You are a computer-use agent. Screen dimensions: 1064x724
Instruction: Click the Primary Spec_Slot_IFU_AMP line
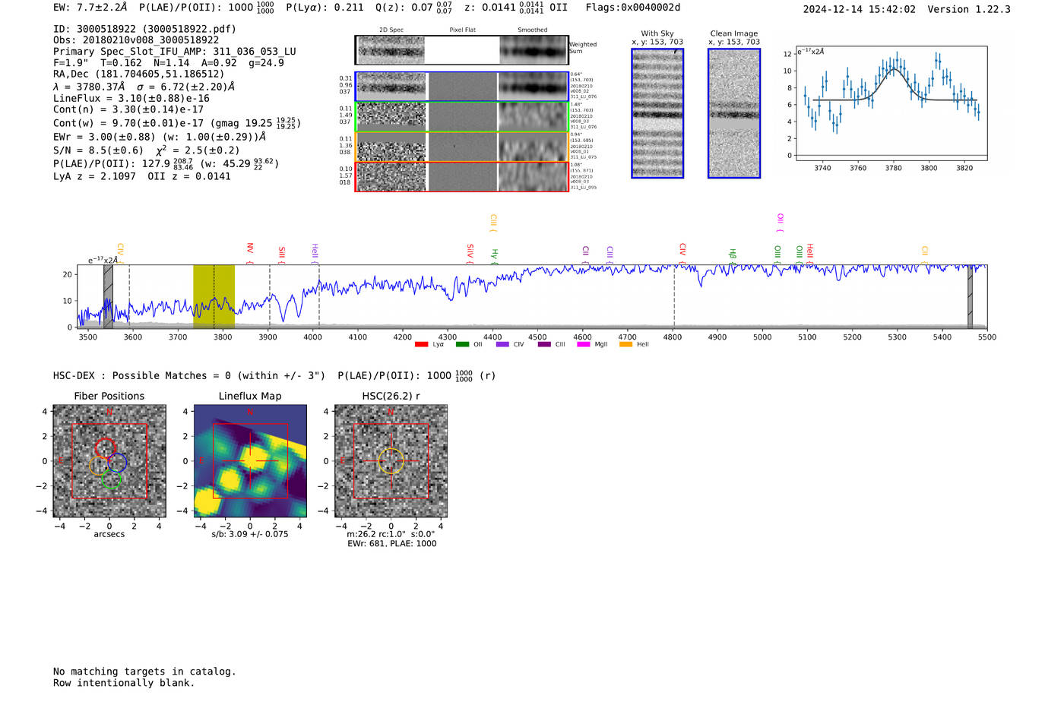[x=175, y=52]
